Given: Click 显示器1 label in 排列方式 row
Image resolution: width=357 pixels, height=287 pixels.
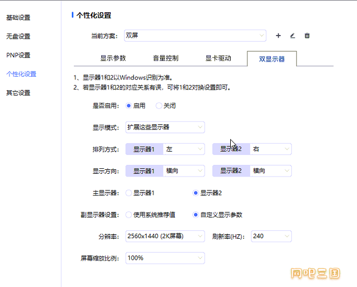Looking at the screenshot, I should pyautogui.click(x=144, y=149).
